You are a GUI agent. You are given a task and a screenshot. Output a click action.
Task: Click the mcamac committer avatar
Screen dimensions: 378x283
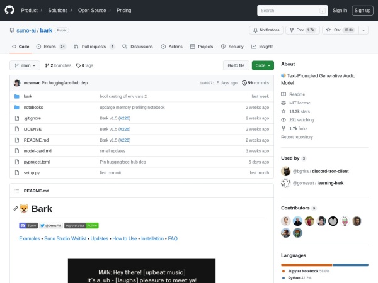click(17, 82)
